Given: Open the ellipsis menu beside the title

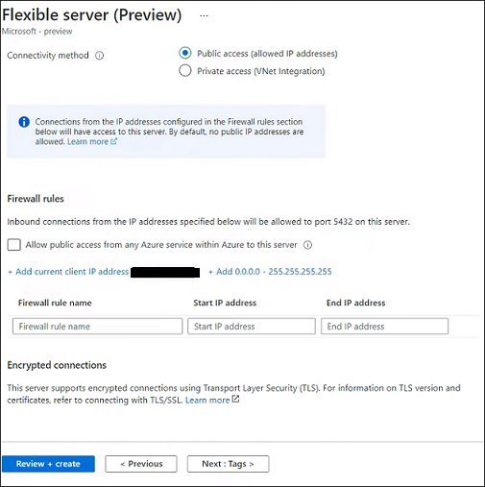Looking at the screenshot, I should click(204, 15).
